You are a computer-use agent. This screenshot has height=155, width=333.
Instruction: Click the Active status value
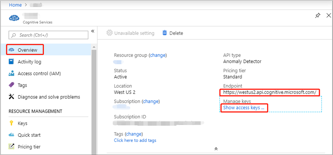point(120,77)
